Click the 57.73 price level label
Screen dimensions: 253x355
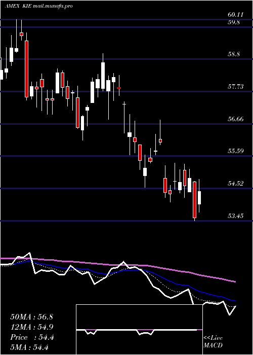pos(236,87)
